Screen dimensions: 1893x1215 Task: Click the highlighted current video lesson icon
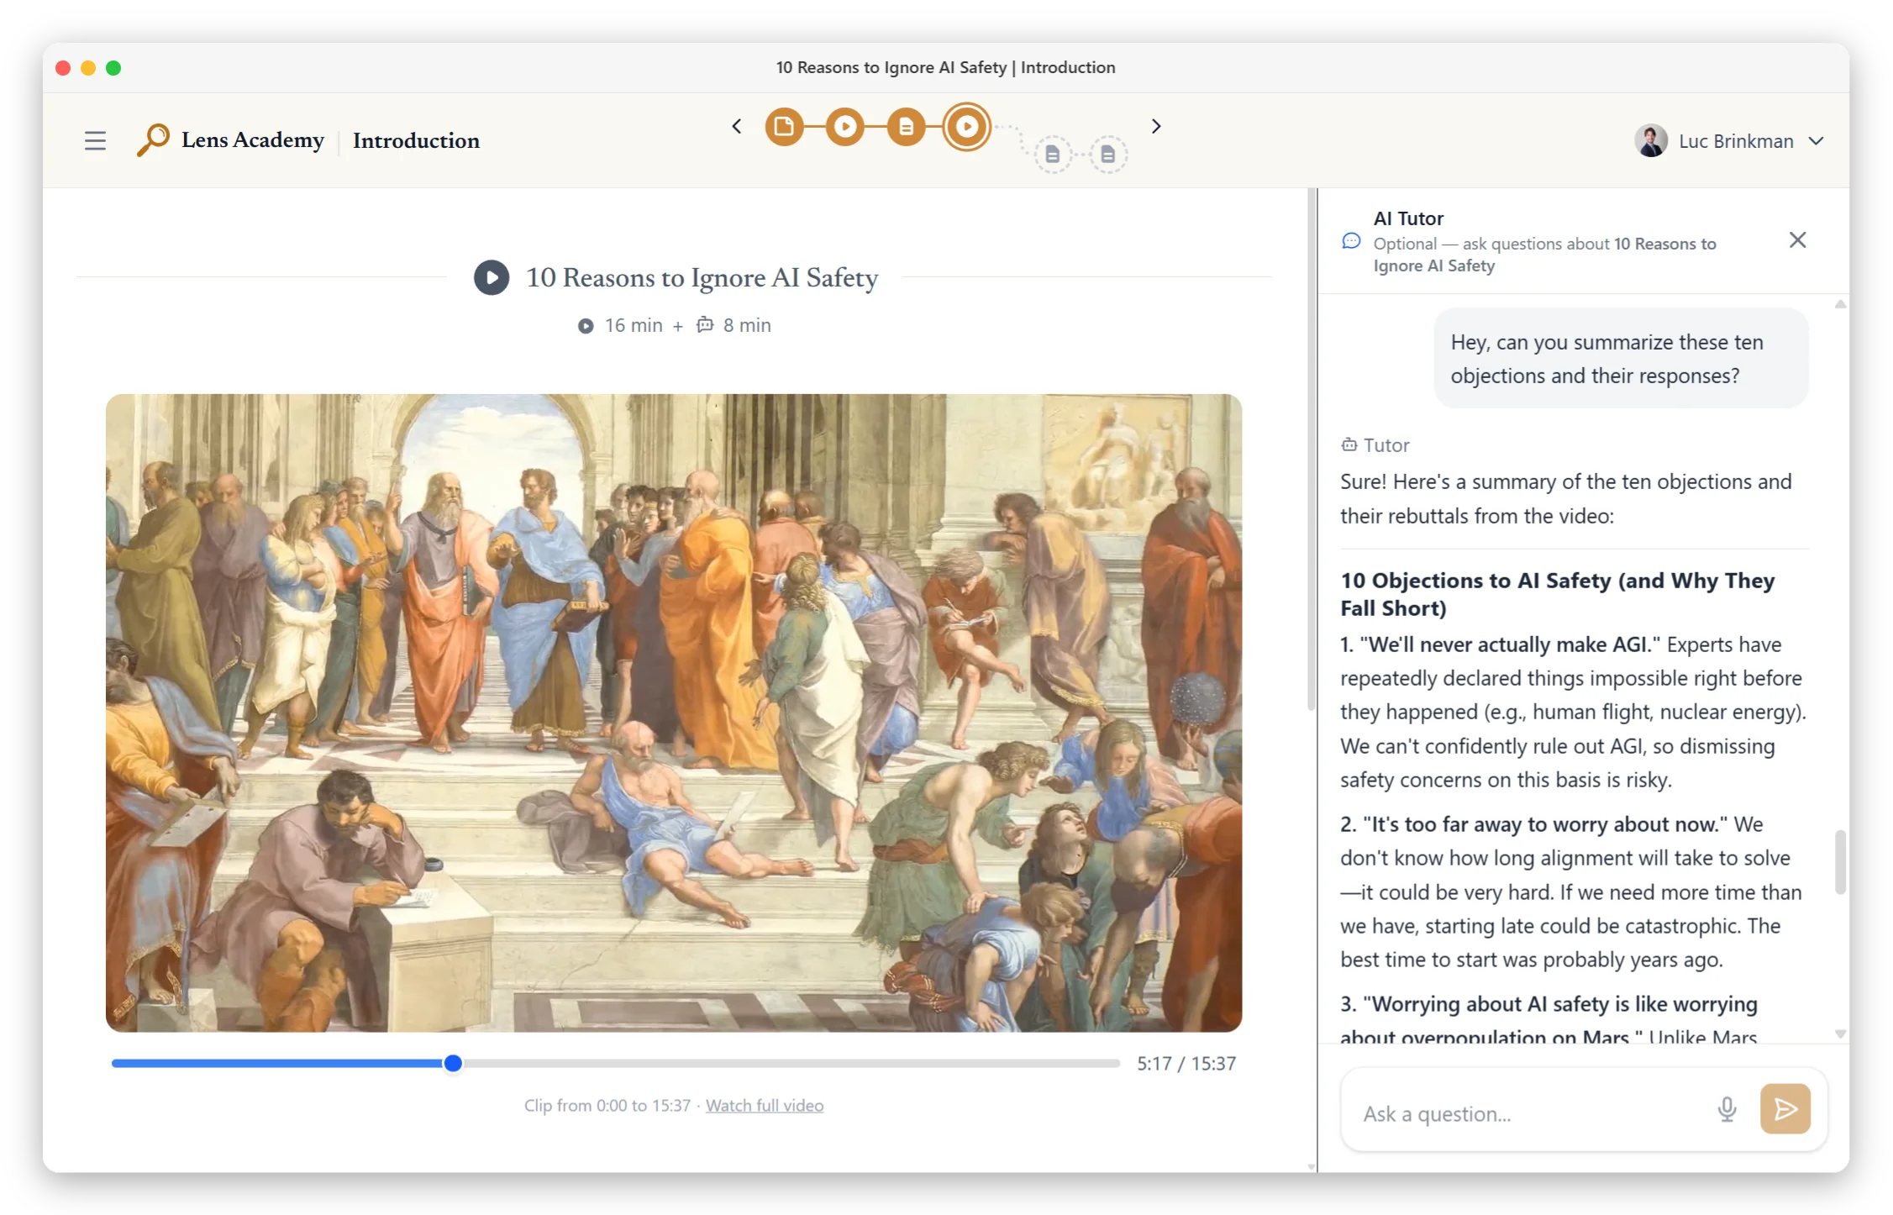967,126
